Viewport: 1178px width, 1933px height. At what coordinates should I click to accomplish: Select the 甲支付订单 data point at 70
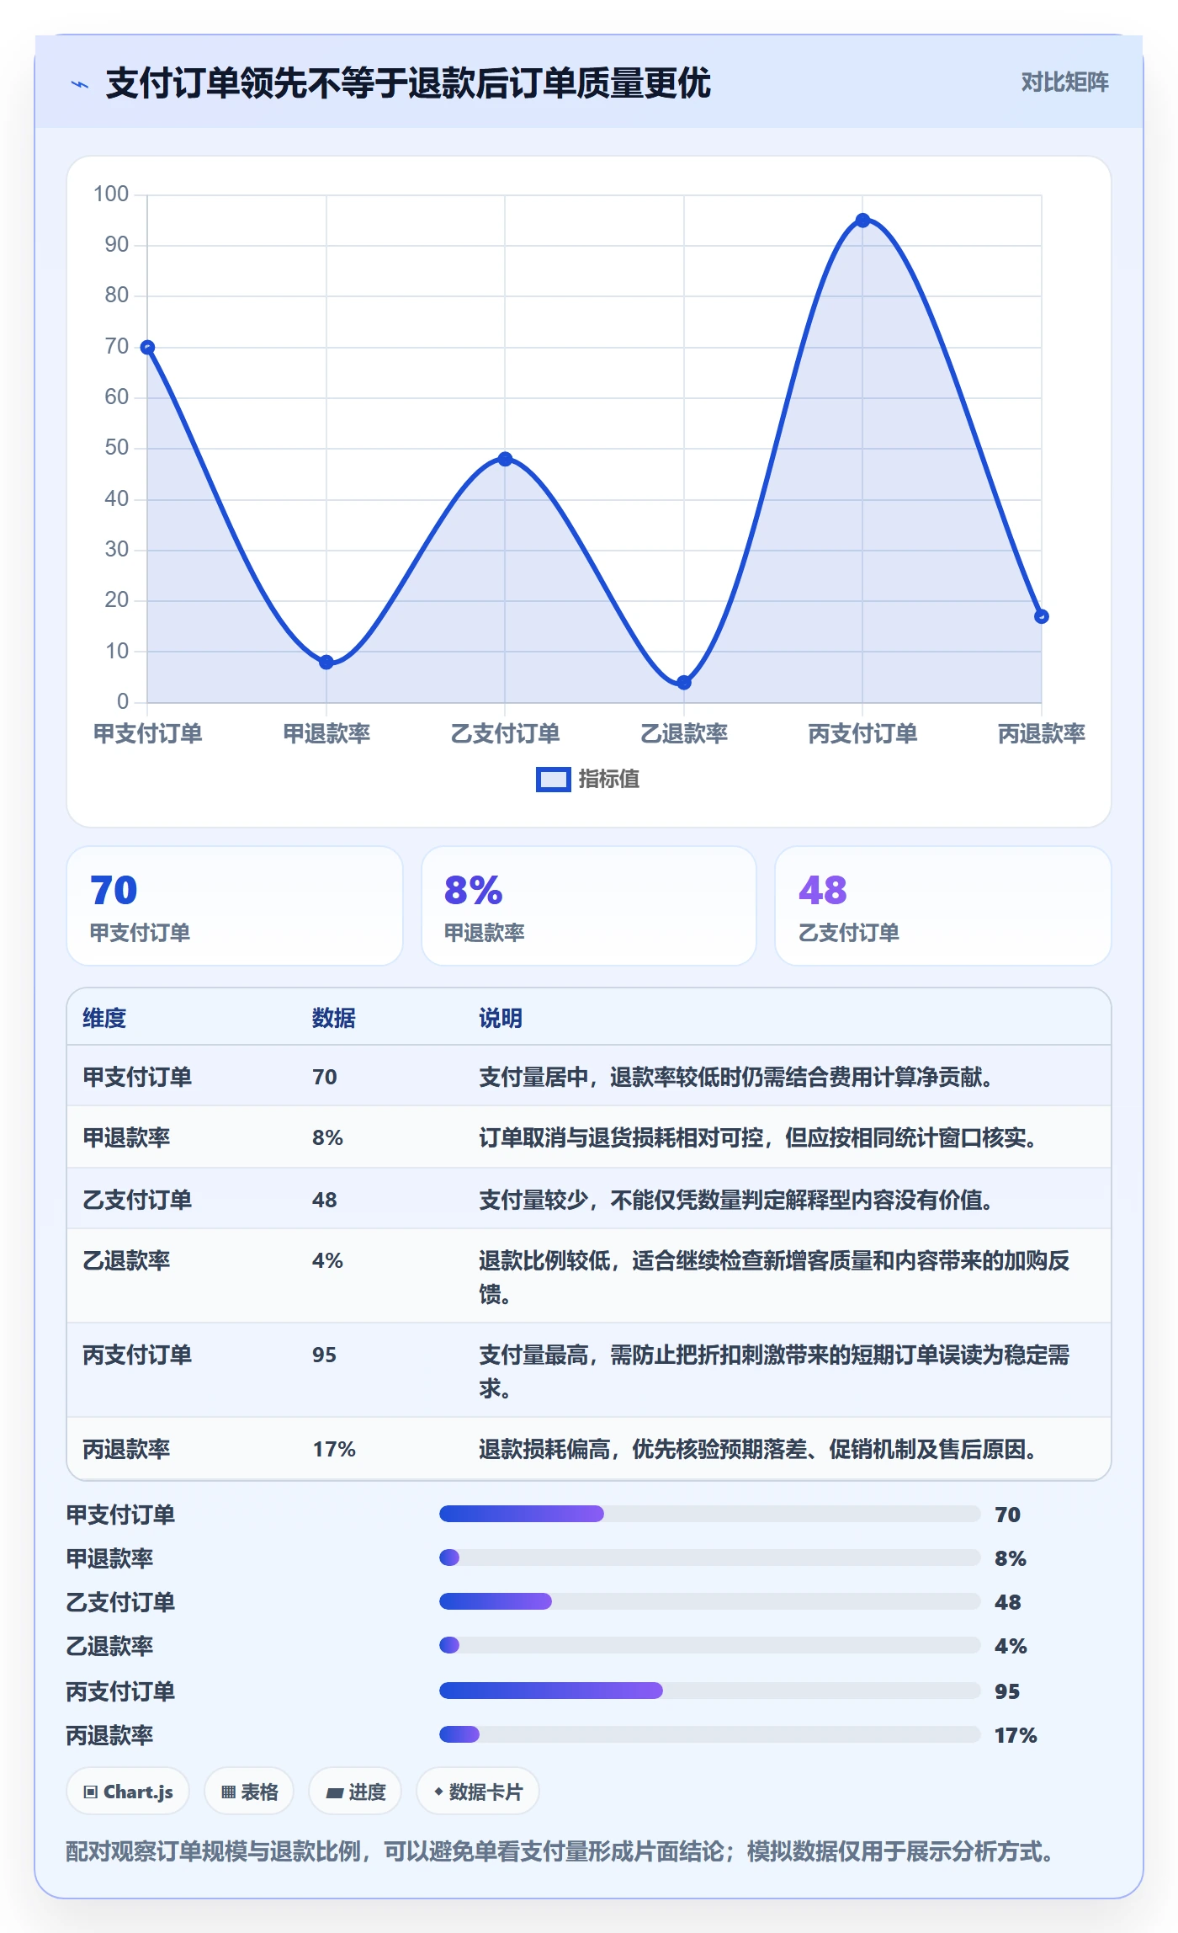pos(147,347)
